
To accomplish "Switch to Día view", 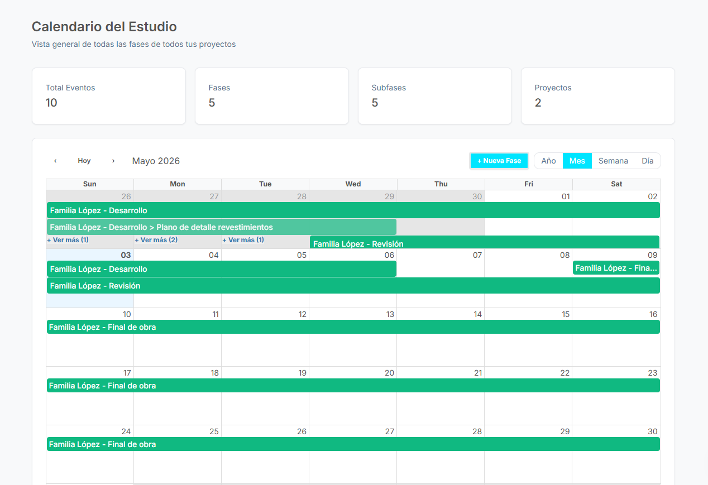I will (648, 161).
